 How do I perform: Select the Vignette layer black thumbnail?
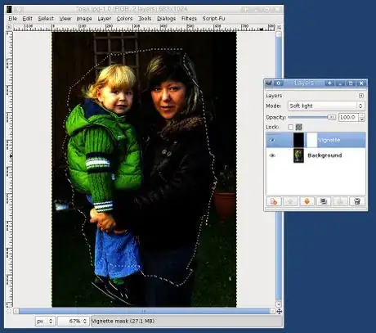[298, 140]
